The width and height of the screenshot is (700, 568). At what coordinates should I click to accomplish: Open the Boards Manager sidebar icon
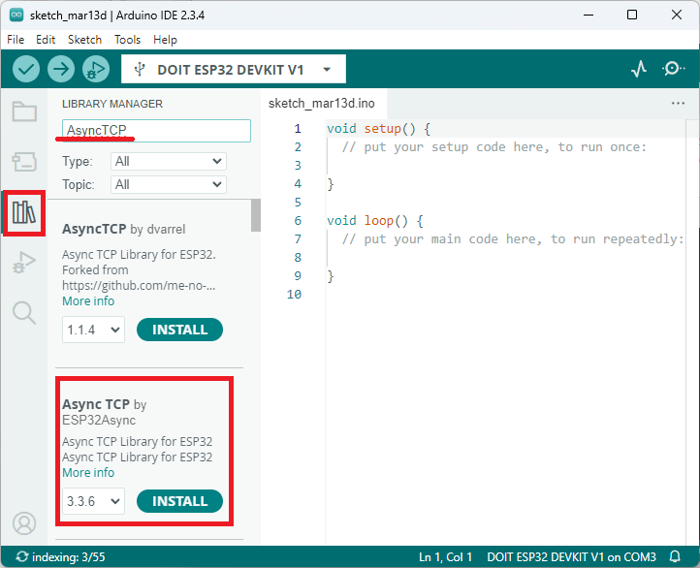click(x=24, y=161)
